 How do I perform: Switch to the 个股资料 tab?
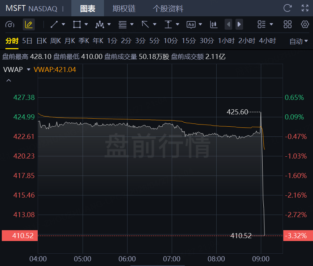pos(168,8)
